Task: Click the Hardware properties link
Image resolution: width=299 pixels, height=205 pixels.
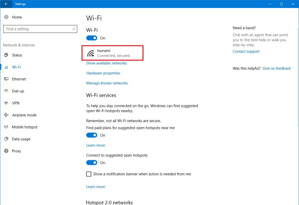Action: 103,73
